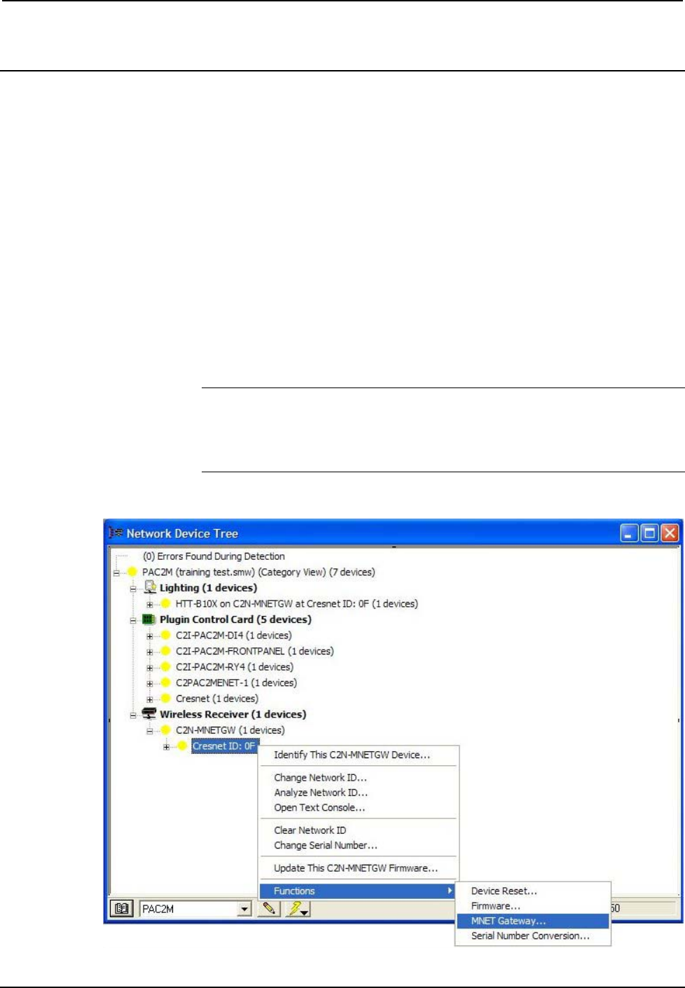Click (0) Errors Found During Detection
Image resolution: width=685 pixels, height=988 pixels.
point(214,556)
